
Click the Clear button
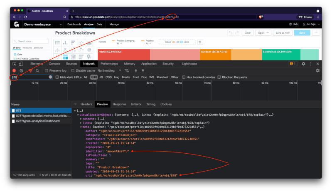coord(248,32)
